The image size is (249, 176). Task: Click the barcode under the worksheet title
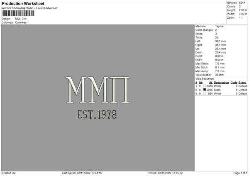click(18, 13)
